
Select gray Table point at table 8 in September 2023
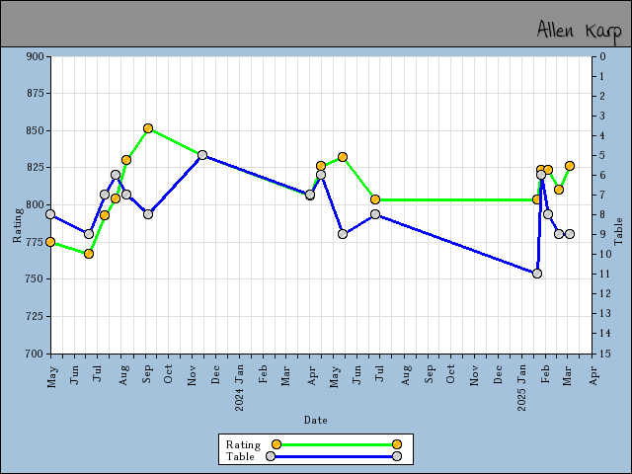pos(148,214)
